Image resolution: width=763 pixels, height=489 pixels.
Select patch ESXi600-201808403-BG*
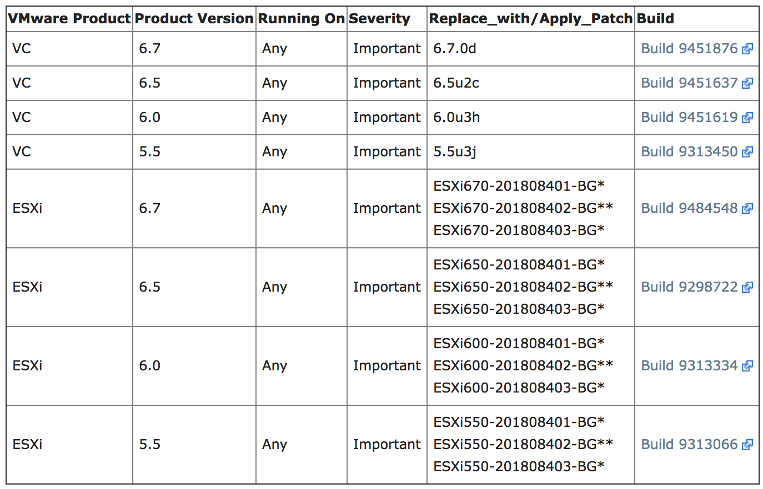coord(519,388)
